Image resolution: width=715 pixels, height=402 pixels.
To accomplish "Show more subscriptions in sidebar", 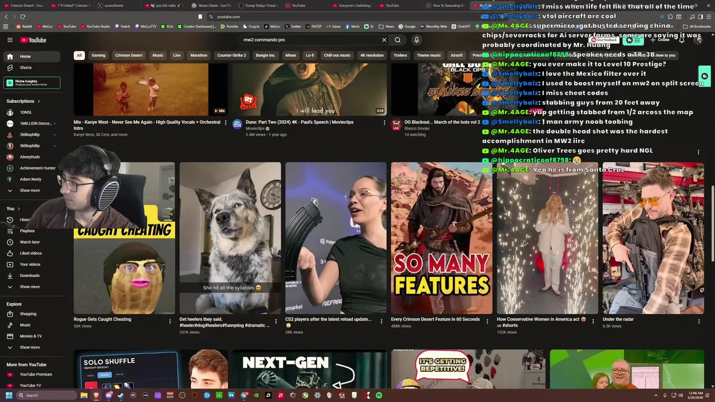I will [x=31, y=190].
